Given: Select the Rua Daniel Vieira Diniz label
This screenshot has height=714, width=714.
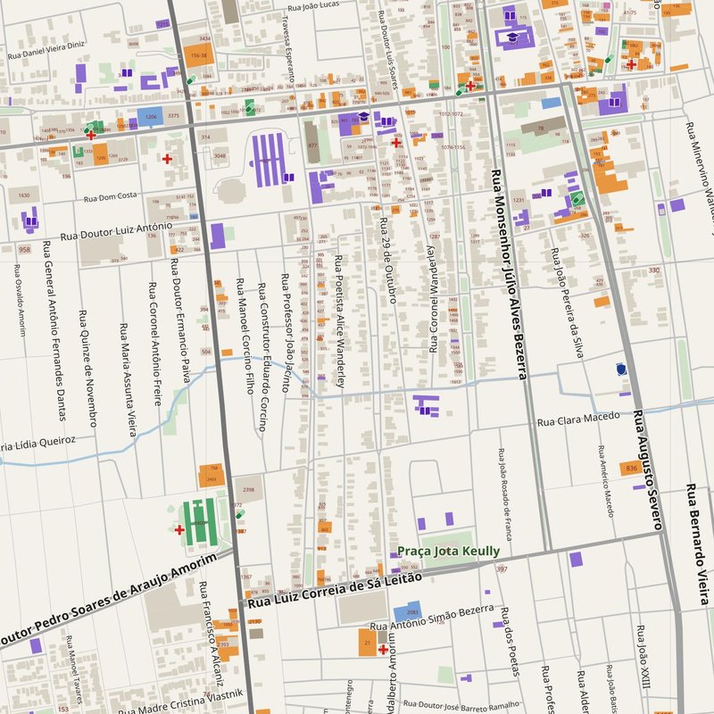Looking at the screenshot, I should pos(46,50).
